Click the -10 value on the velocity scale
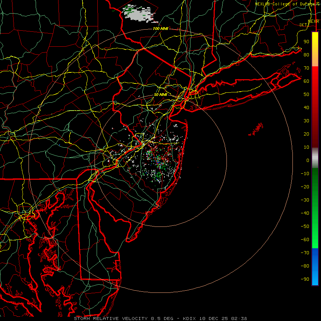The width and height of the screenshot is (321, 321). click(x=305, y=174)
